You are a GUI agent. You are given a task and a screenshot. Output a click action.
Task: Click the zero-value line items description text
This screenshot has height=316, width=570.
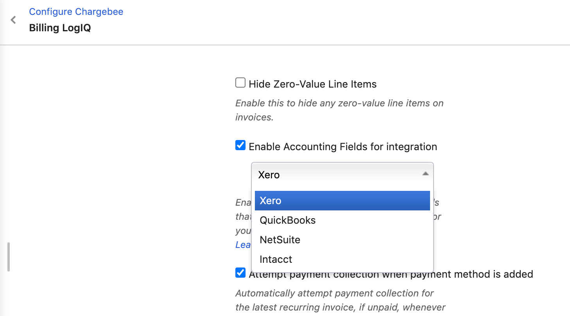coord(339,110)
